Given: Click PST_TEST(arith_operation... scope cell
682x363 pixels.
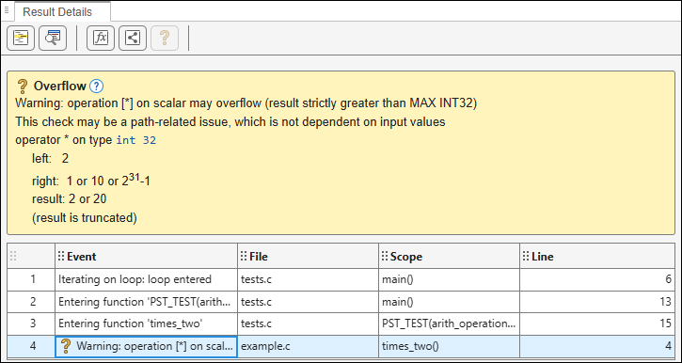Looking at the screenshot, I should pyautogui.click(x=449, y=324).
